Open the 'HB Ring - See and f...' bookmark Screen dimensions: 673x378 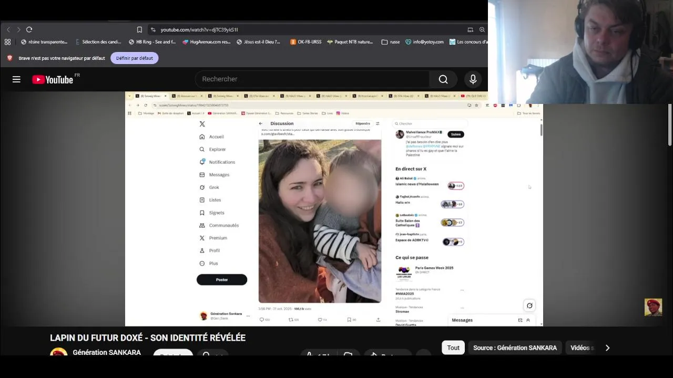152,42
